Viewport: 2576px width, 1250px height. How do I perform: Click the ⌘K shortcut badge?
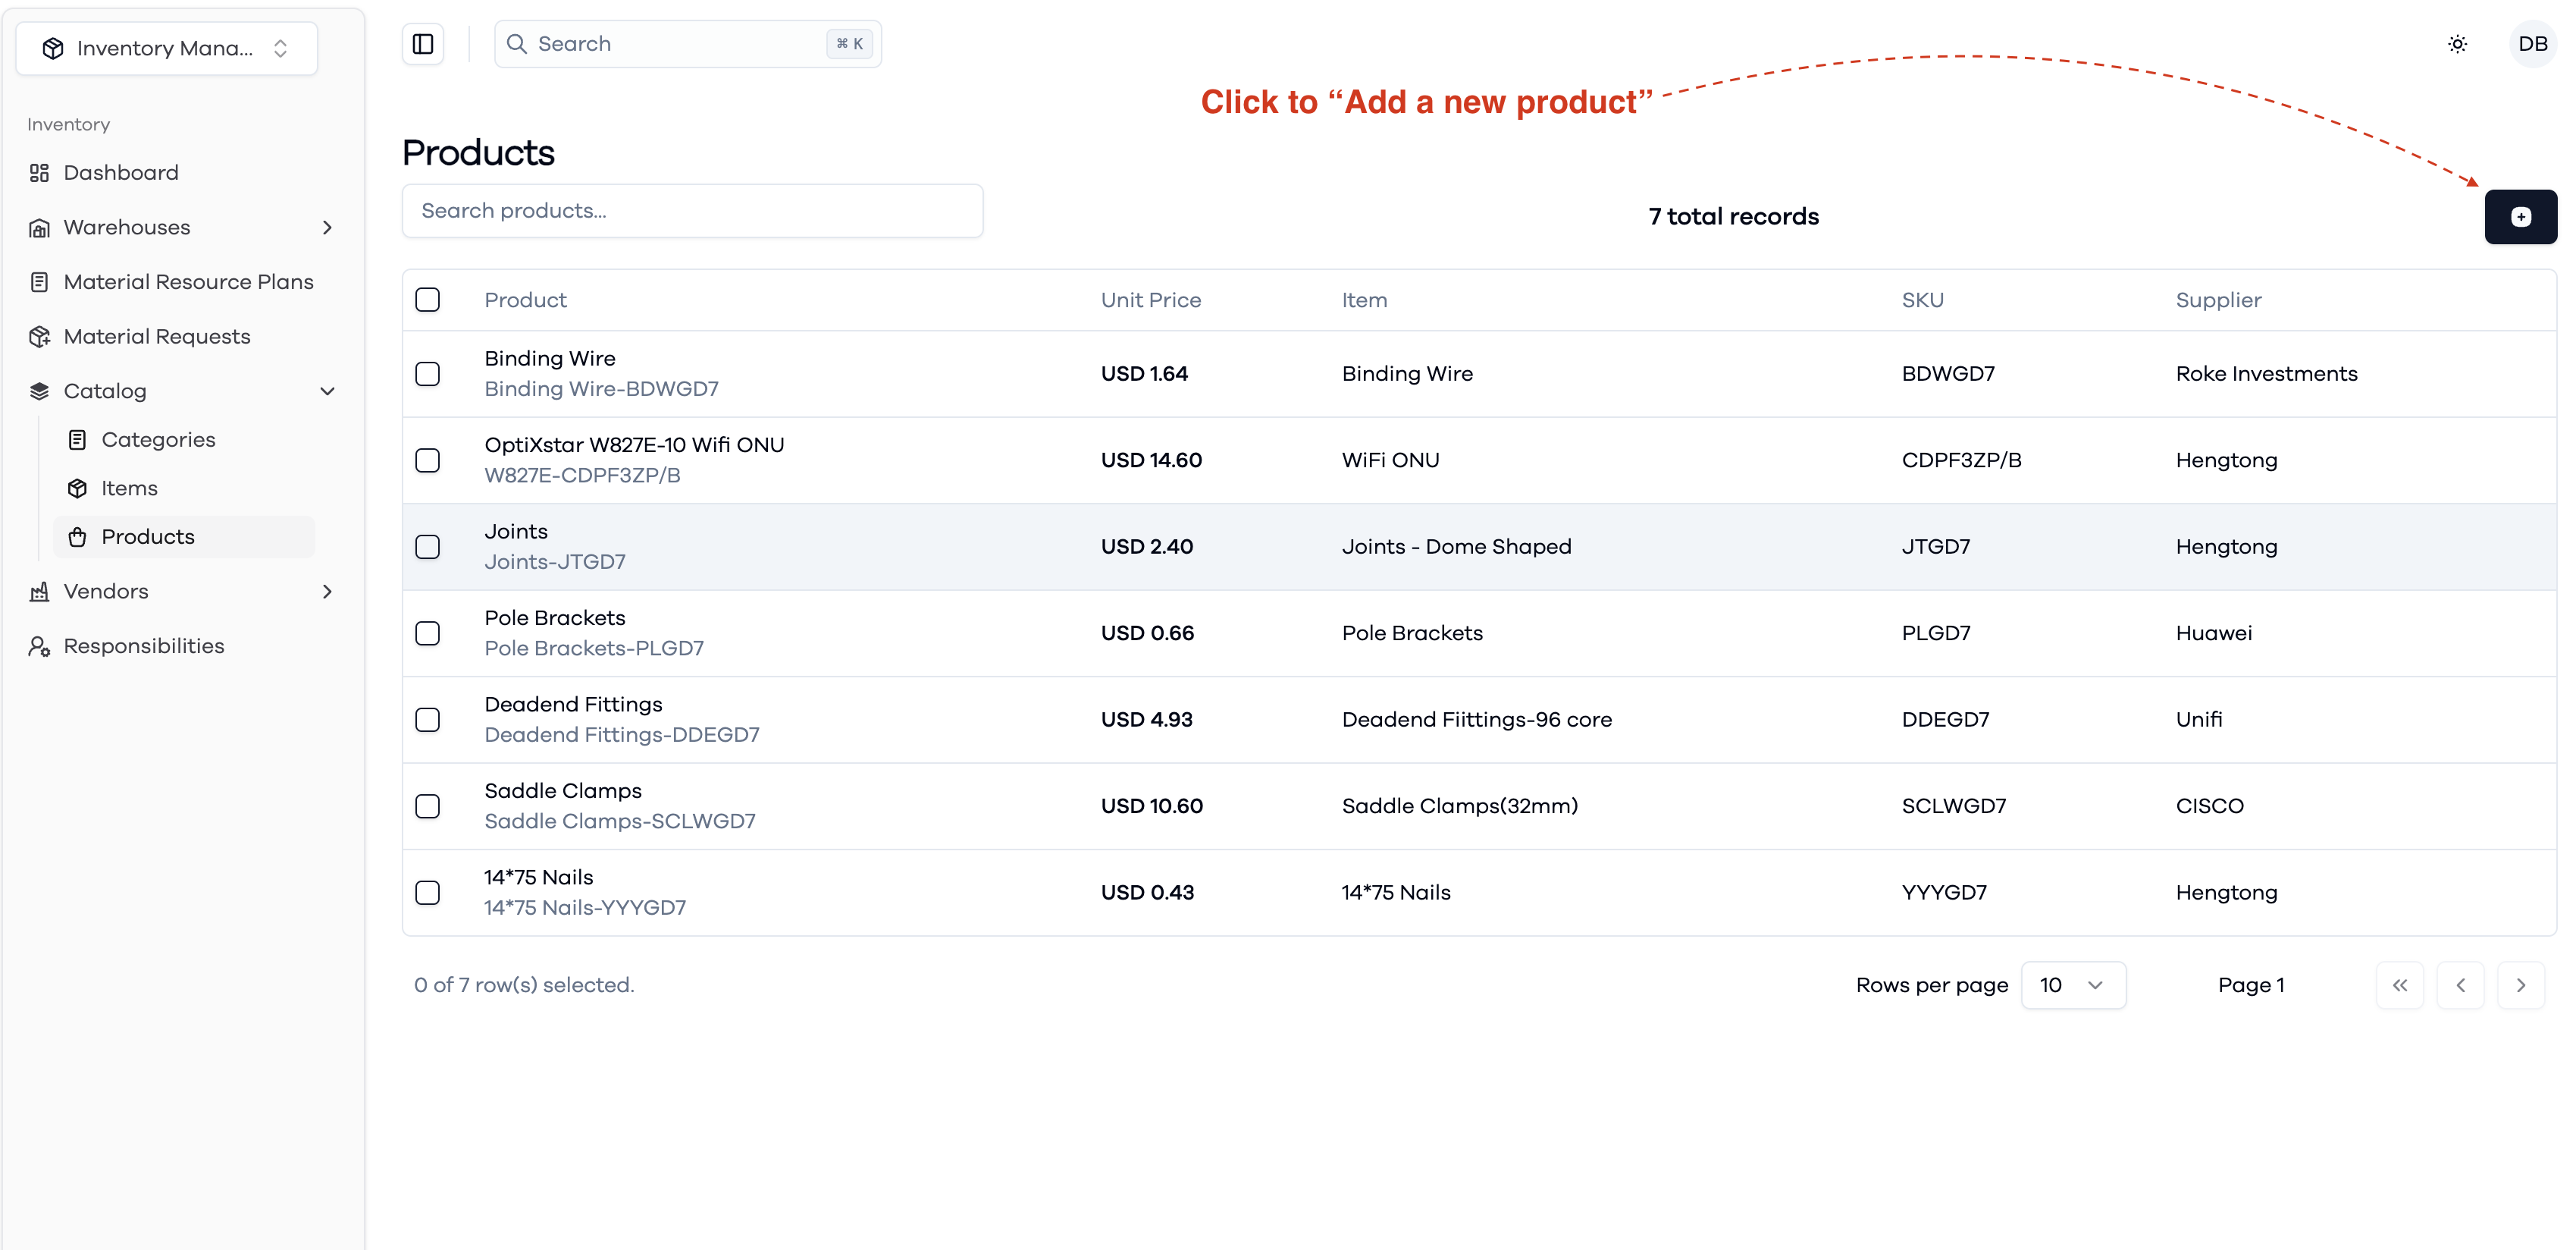(x=850, y=44)
